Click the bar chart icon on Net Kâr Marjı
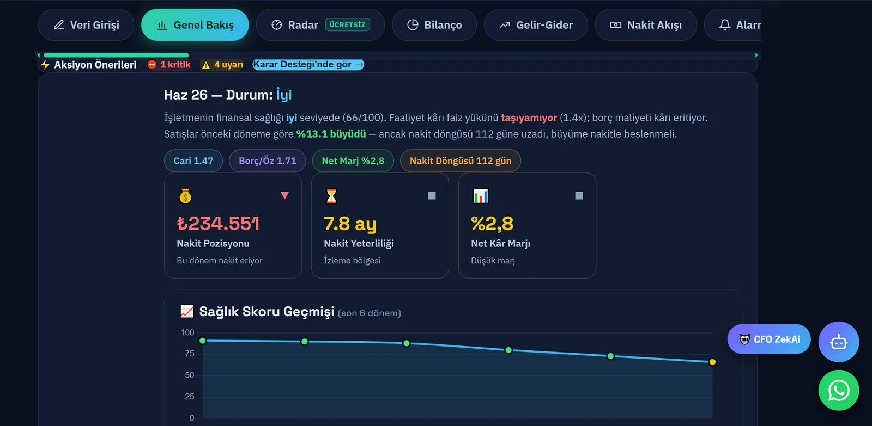This screenshot has height=426, width=872. click(481, 196)
